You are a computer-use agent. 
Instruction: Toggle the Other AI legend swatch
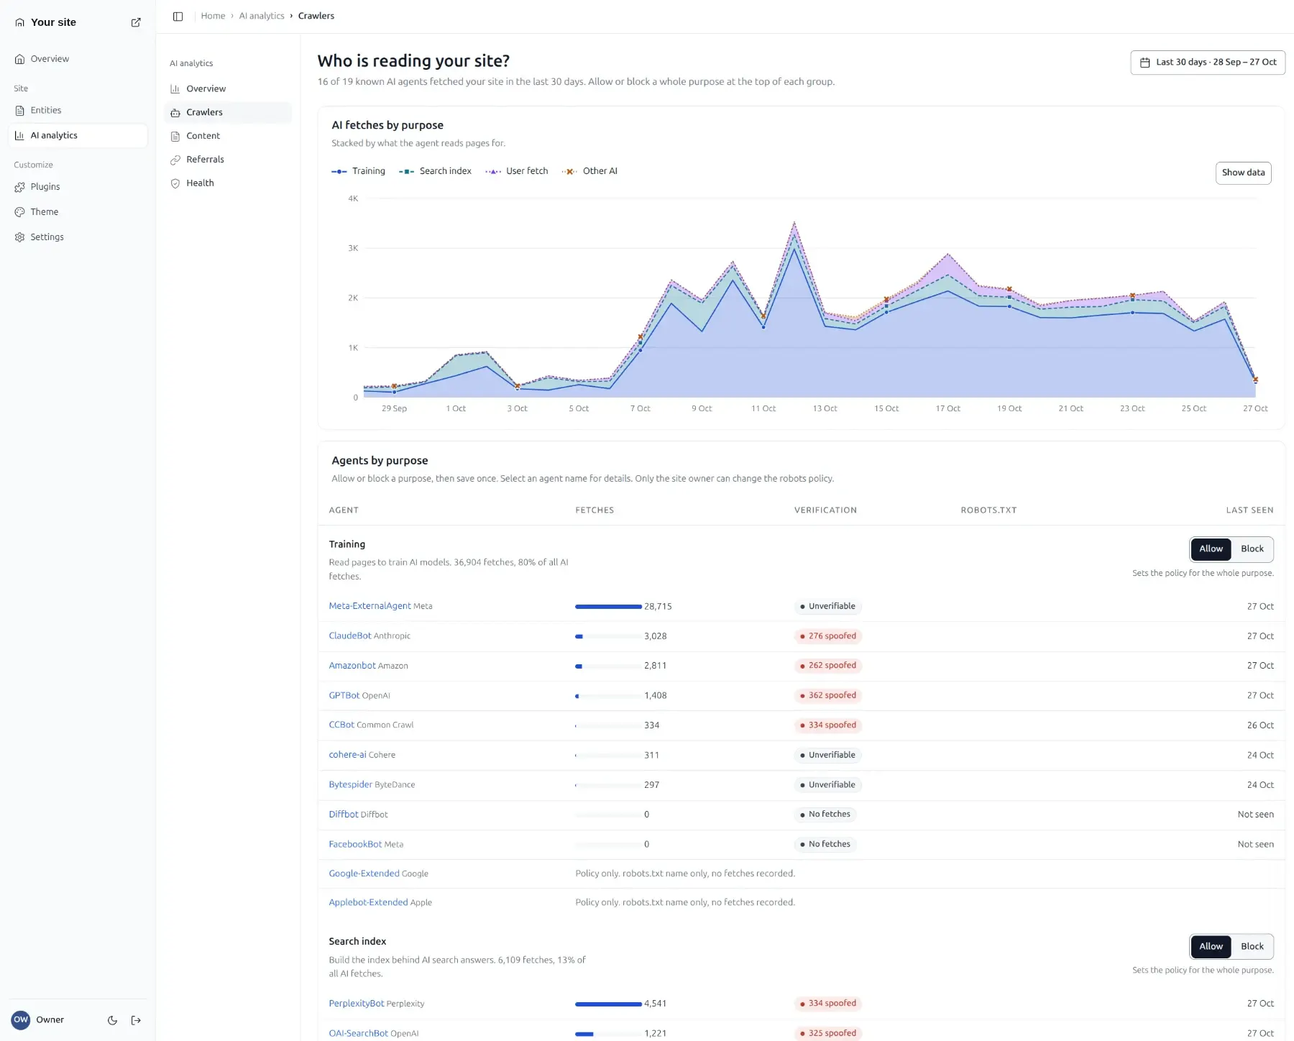click(570, 172)
